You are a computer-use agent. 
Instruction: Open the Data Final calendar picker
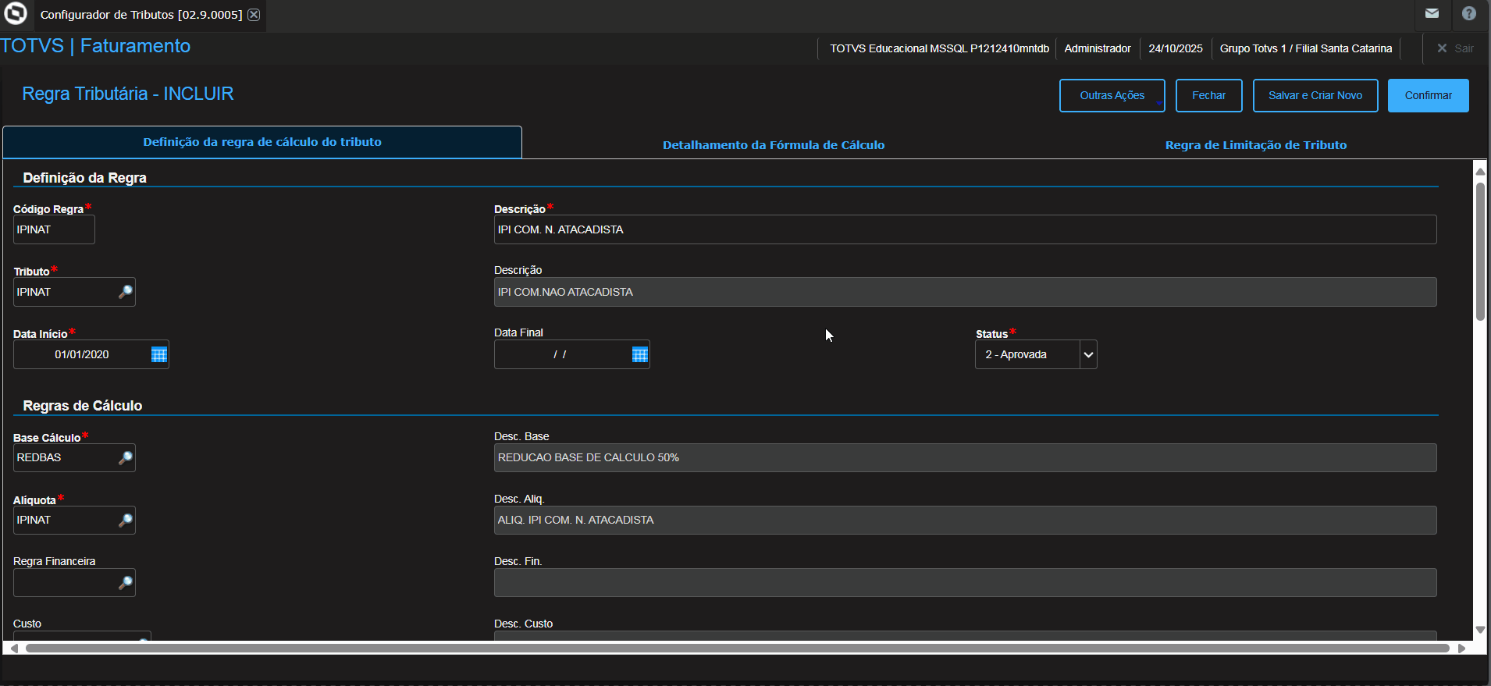coord(639,355)
